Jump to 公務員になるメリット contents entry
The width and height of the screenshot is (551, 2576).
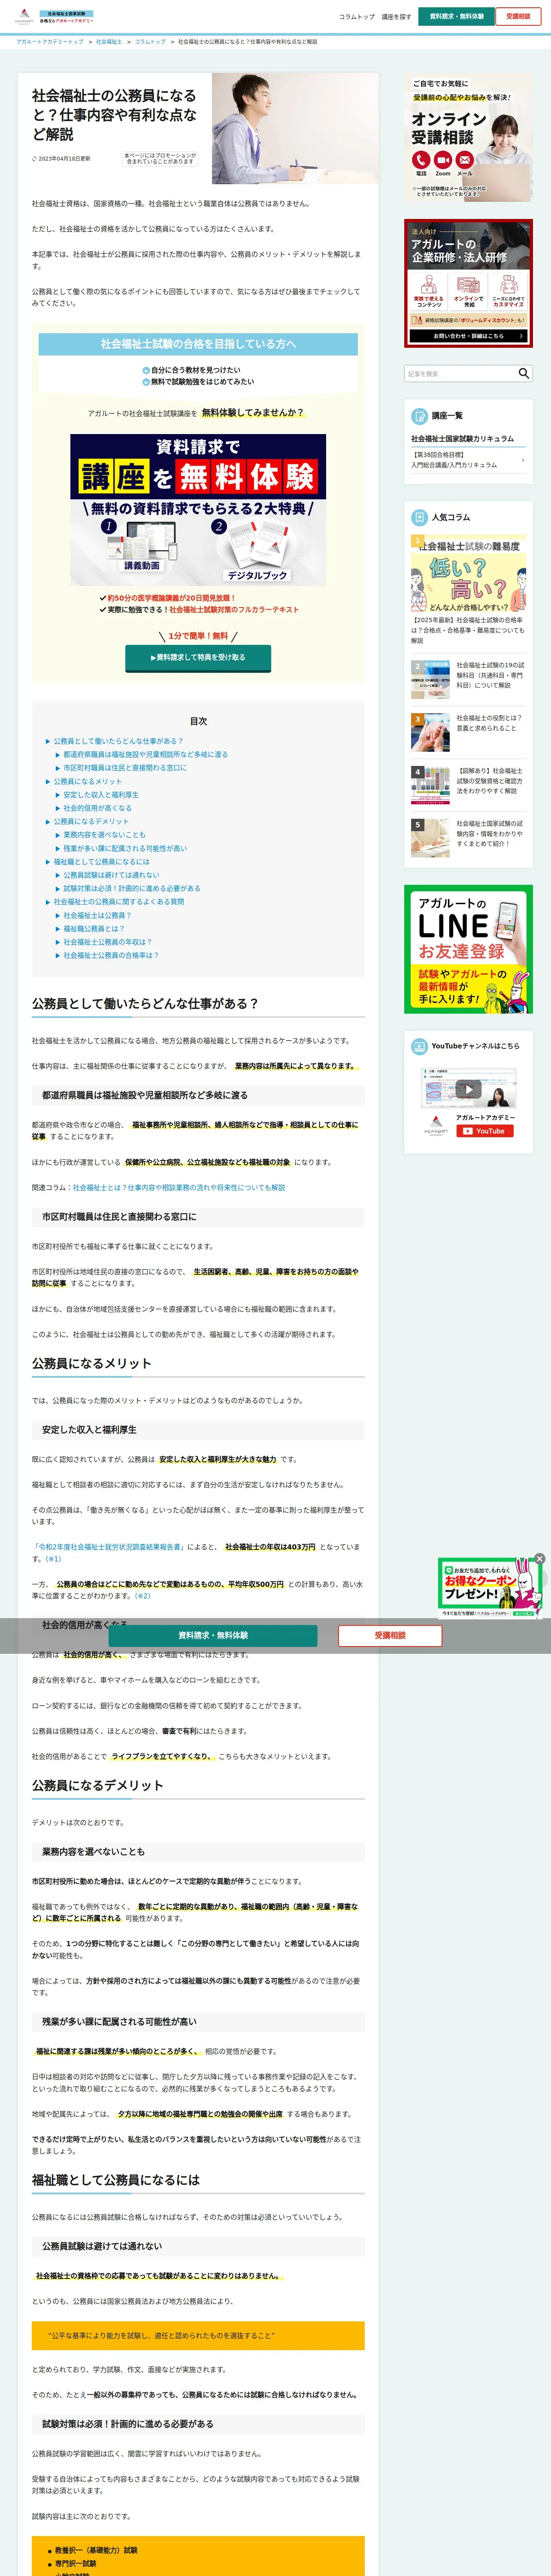click(88, 781)
